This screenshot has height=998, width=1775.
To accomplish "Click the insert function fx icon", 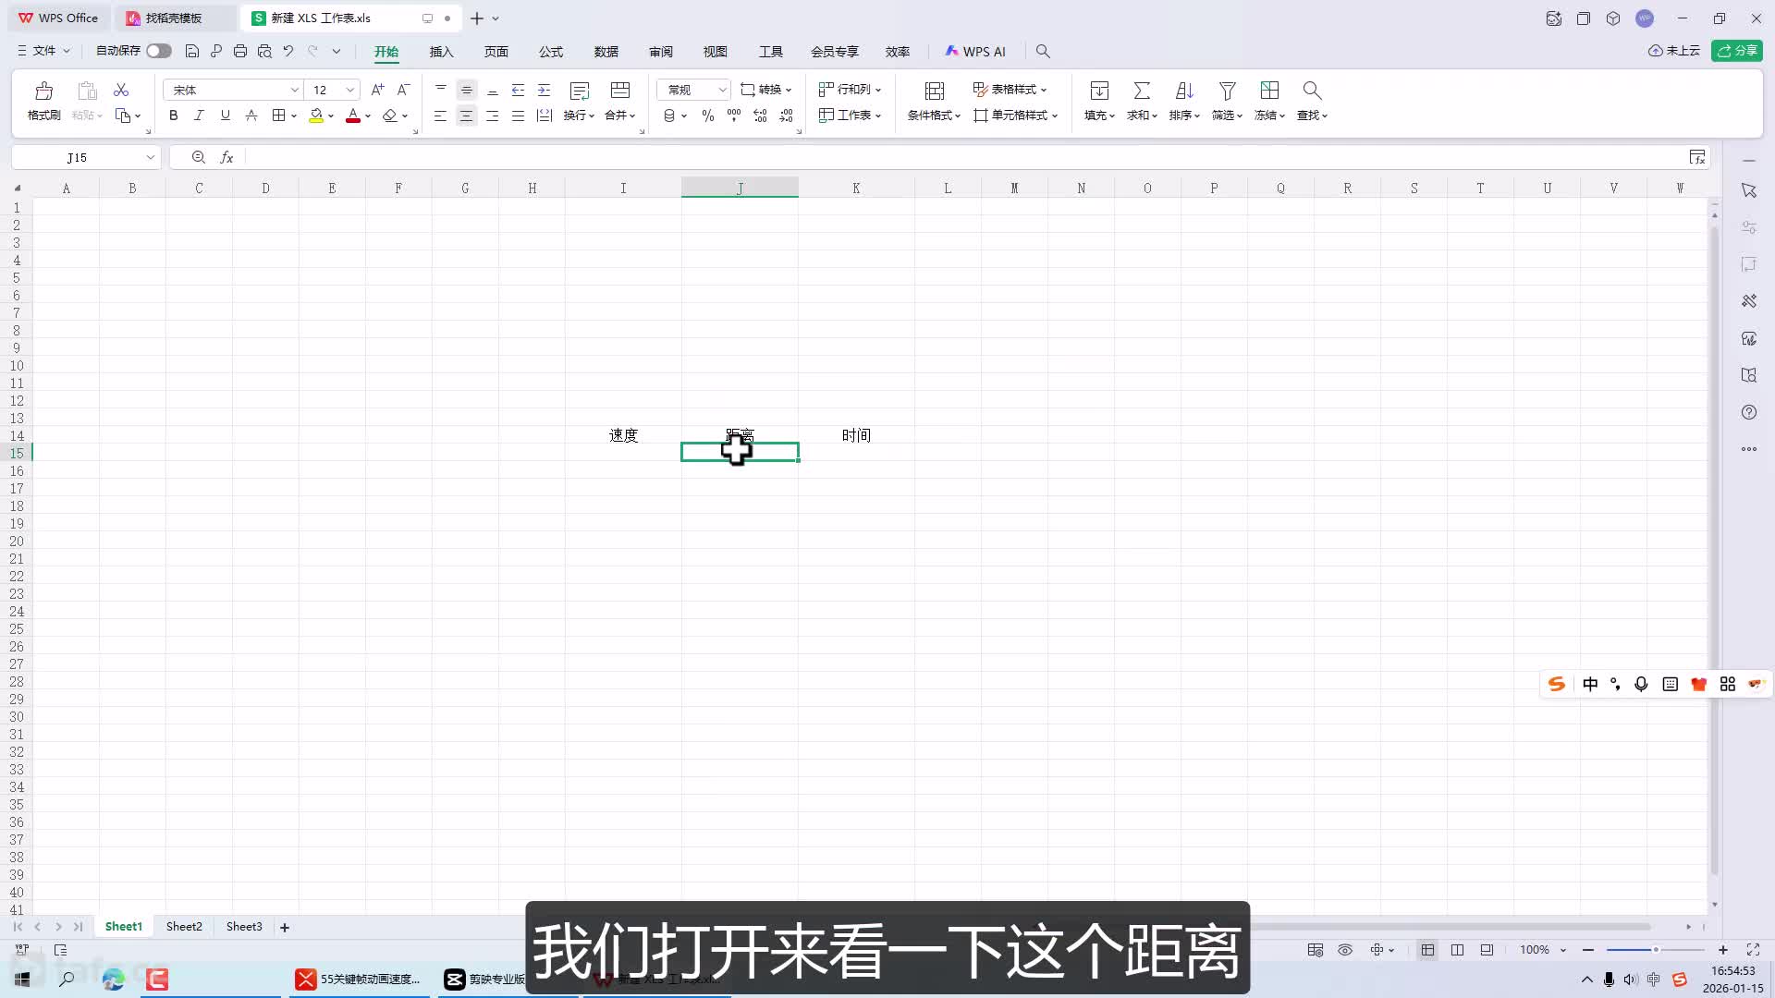I will pos(226,158).
